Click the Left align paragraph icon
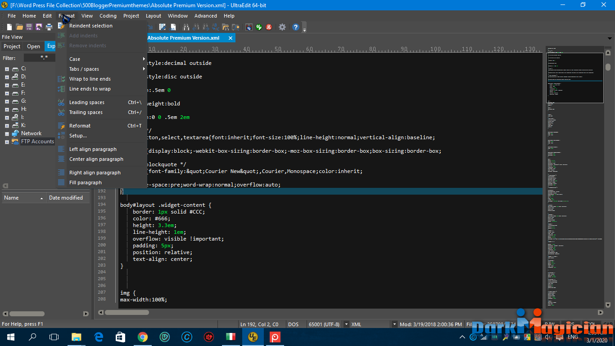 coord(61,149)
